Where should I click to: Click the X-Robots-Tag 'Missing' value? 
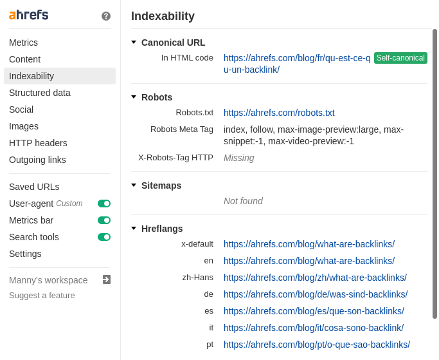click(x=239, y=158)
